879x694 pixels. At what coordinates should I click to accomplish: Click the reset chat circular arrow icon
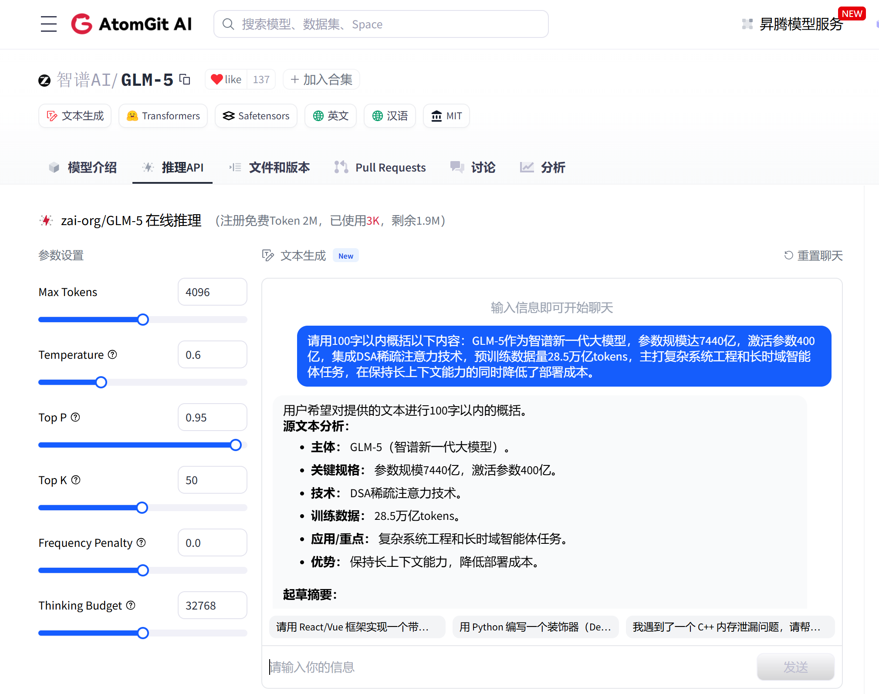click(788, 255)
